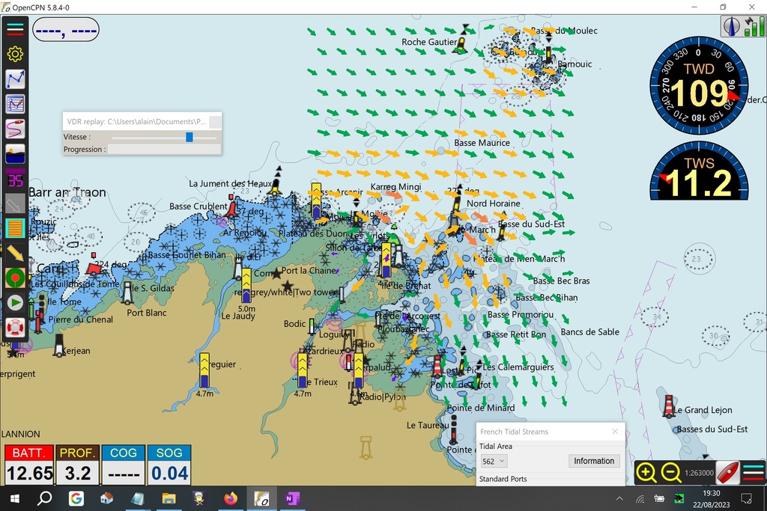Click the Basses du Sud-Est chart label
The height and width of the screenshot is (511, 767).
[712, 429]
